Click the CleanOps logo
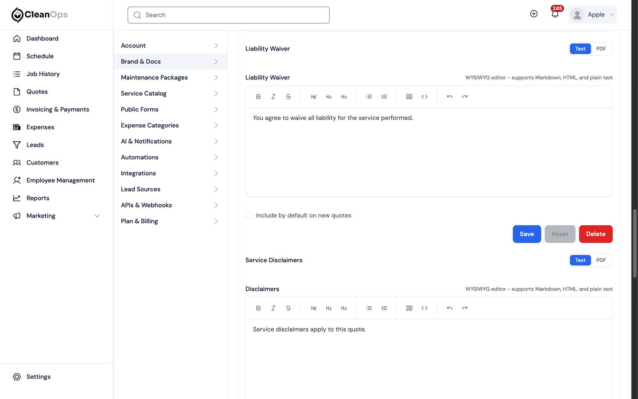Viewport: 638px width, 399px height. coord(39,15)
